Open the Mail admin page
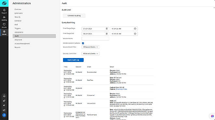 16,24
